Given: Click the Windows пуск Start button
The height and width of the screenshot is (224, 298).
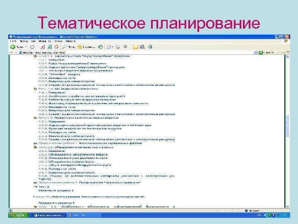Looking at the screenshot, I should pos(19,215).
